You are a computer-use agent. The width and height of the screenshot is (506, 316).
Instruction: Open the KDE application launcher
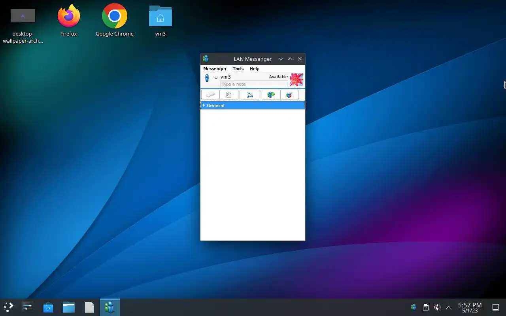click(x=9, y=307)
